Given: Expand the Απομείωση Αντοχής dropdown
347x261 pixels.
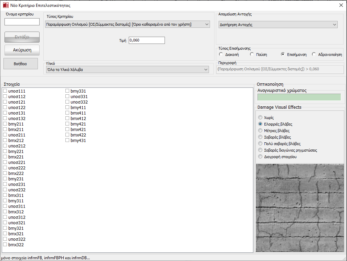Looking at the screenshot, I should click(x=278, y=25).
